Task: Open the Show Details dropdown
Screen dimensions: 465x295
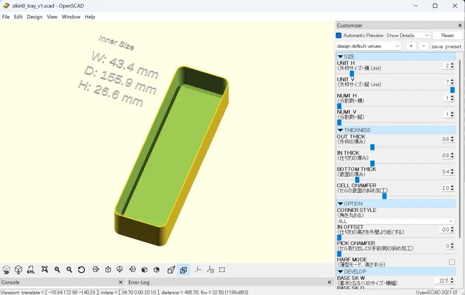Action: click(407, 35)
